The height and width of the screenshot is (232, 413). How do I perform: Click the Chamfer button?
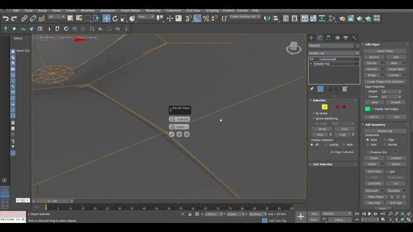[x=372, y=69]
